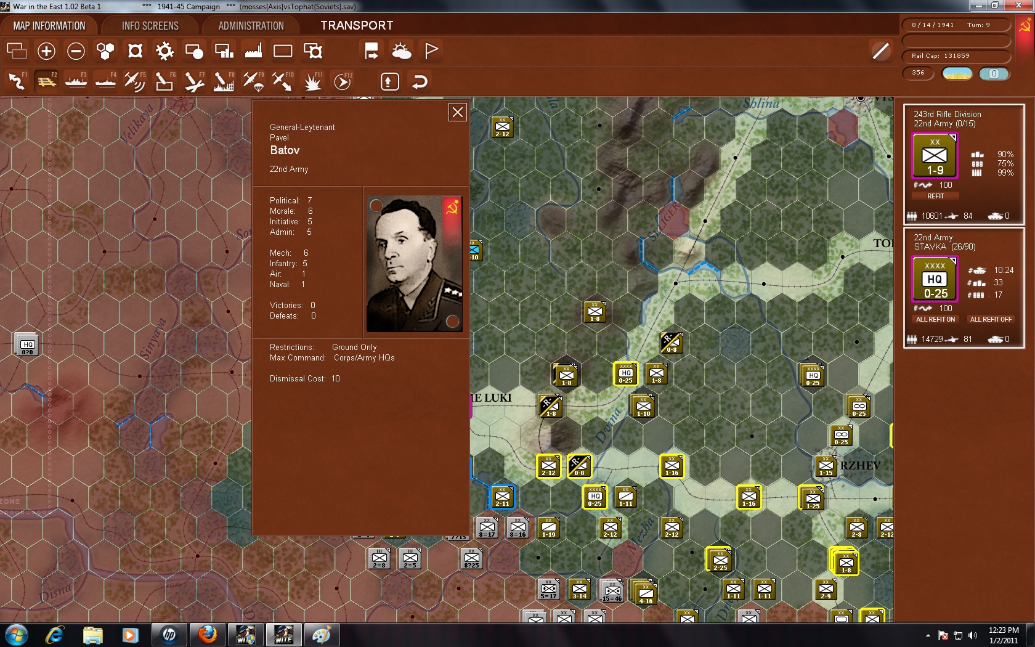This screenshot has height=647, width=1035.
Task: Click the 356 admin points readout
Action: [918, 73]
